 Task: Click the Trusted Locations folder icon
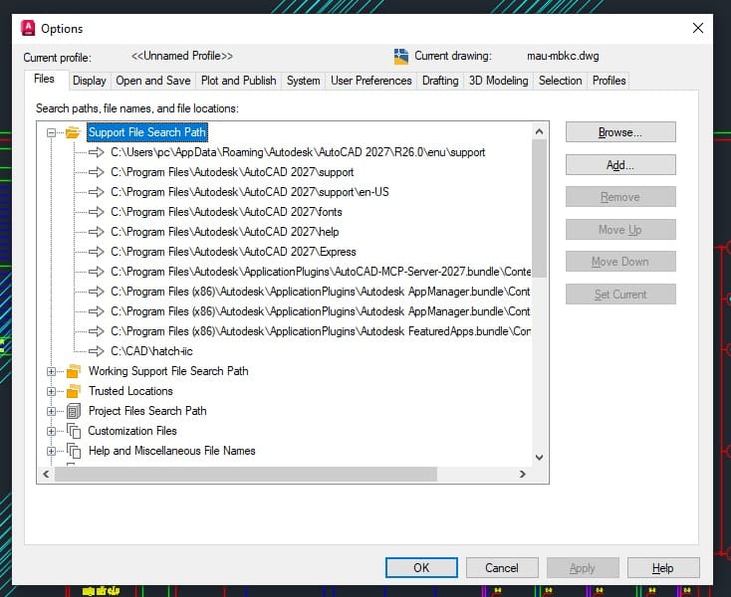73,391
